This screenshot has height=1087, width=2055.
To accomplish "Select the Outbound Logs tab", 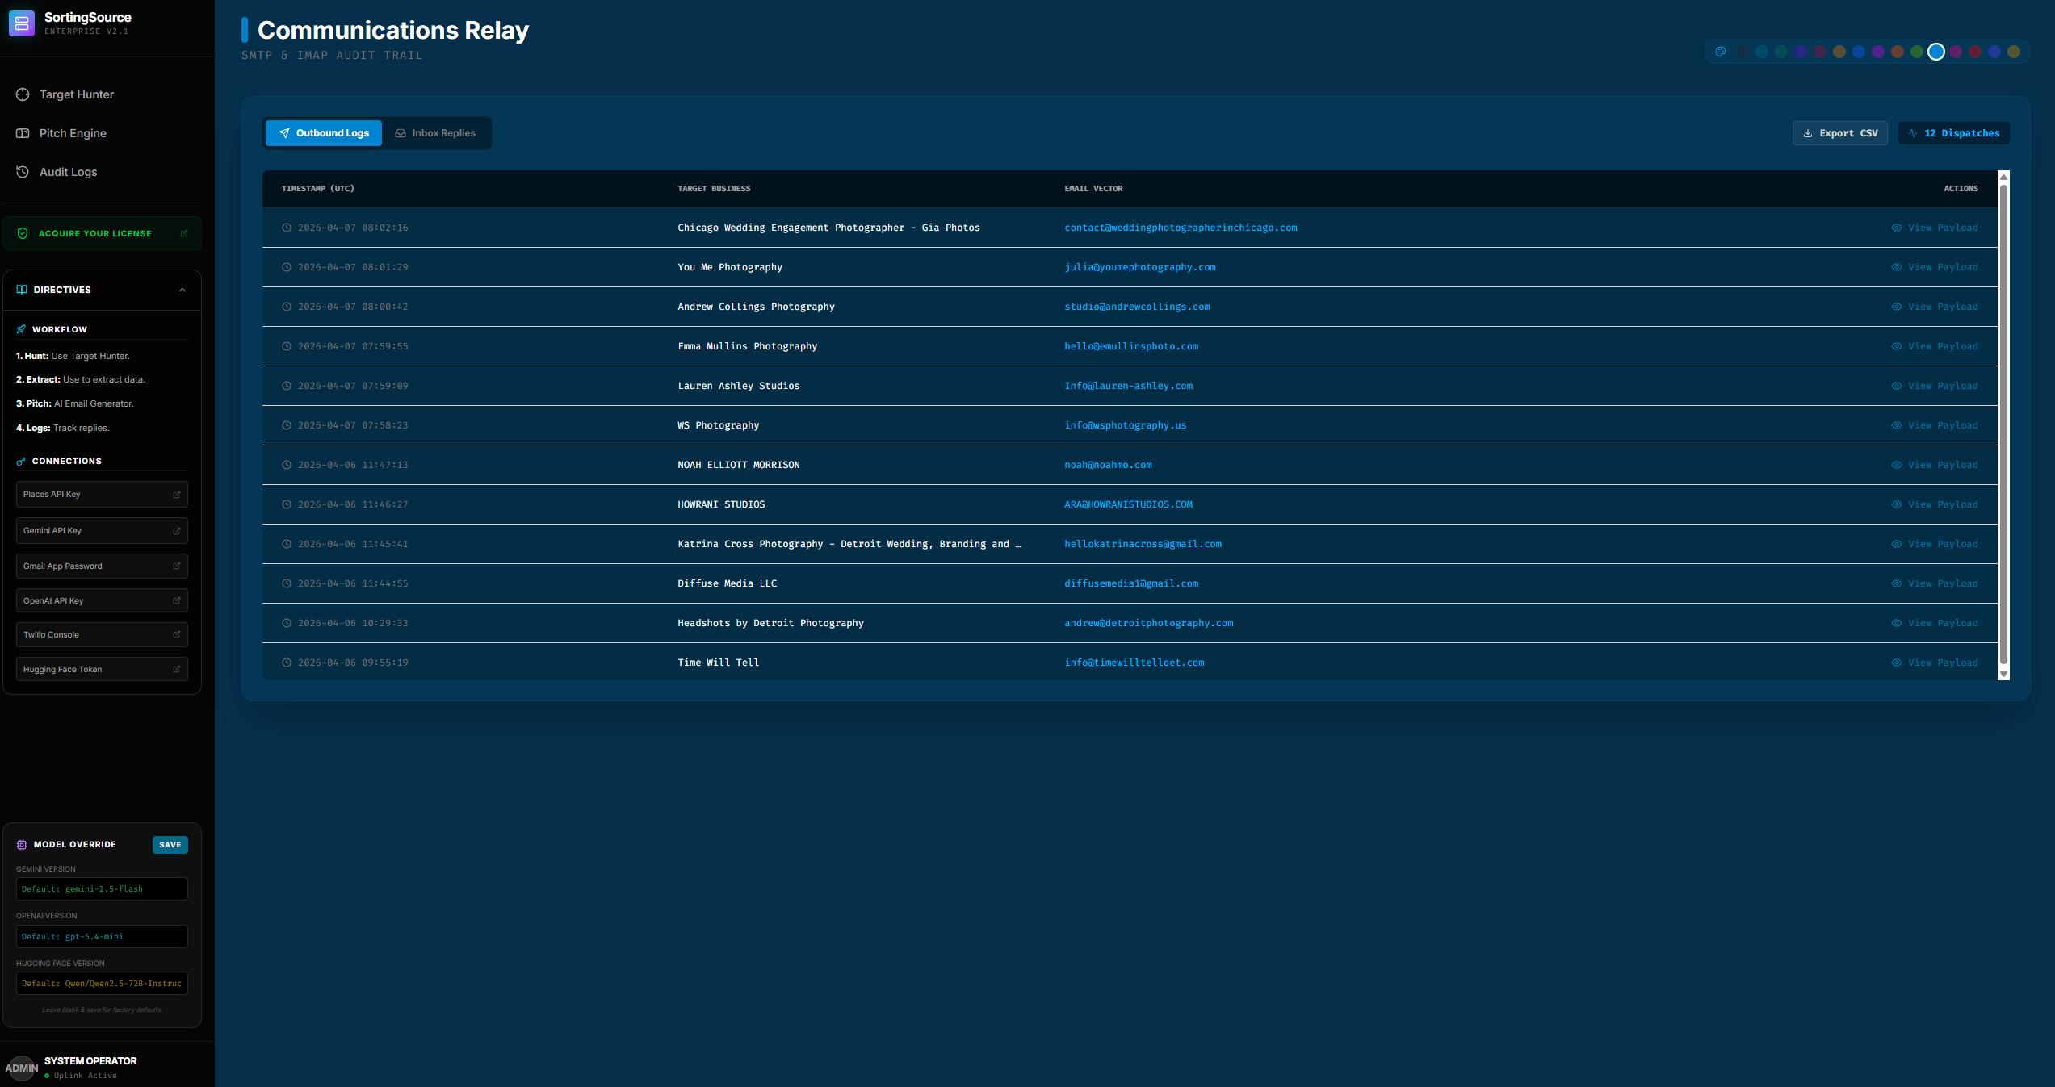I will click(324, 132).
